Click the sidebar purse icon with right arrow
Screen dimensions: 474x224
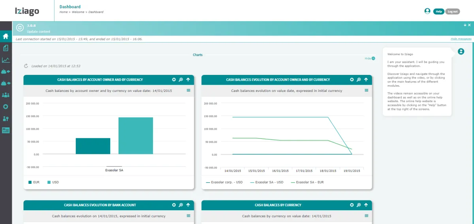click(x=6, y=71)
